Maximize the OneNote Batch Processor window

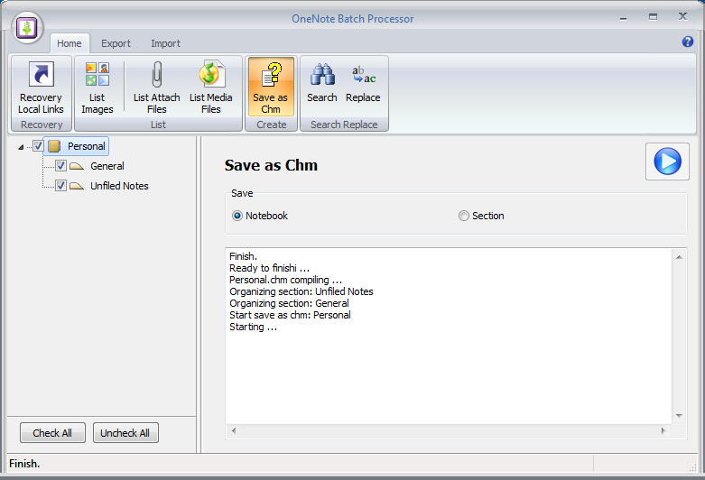coord(653,17)
